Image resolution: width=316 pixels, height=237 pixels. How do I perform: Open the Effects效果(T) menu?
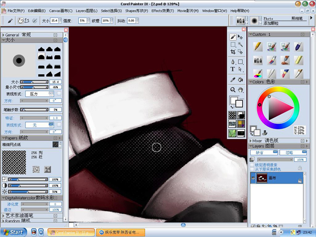point(163,11)
